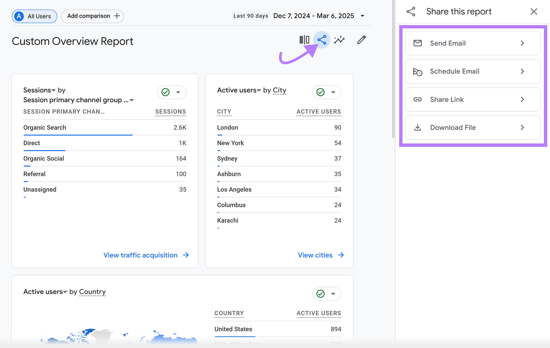Select Send Email from share panel
The width and height of the screenshot is (550, 348).
coord(472,43)
